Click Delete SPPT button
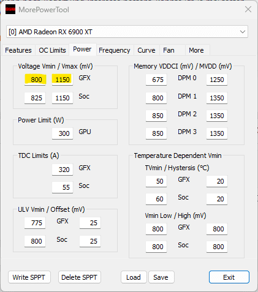This screenshot has height=292, width=258. (80, 277)
